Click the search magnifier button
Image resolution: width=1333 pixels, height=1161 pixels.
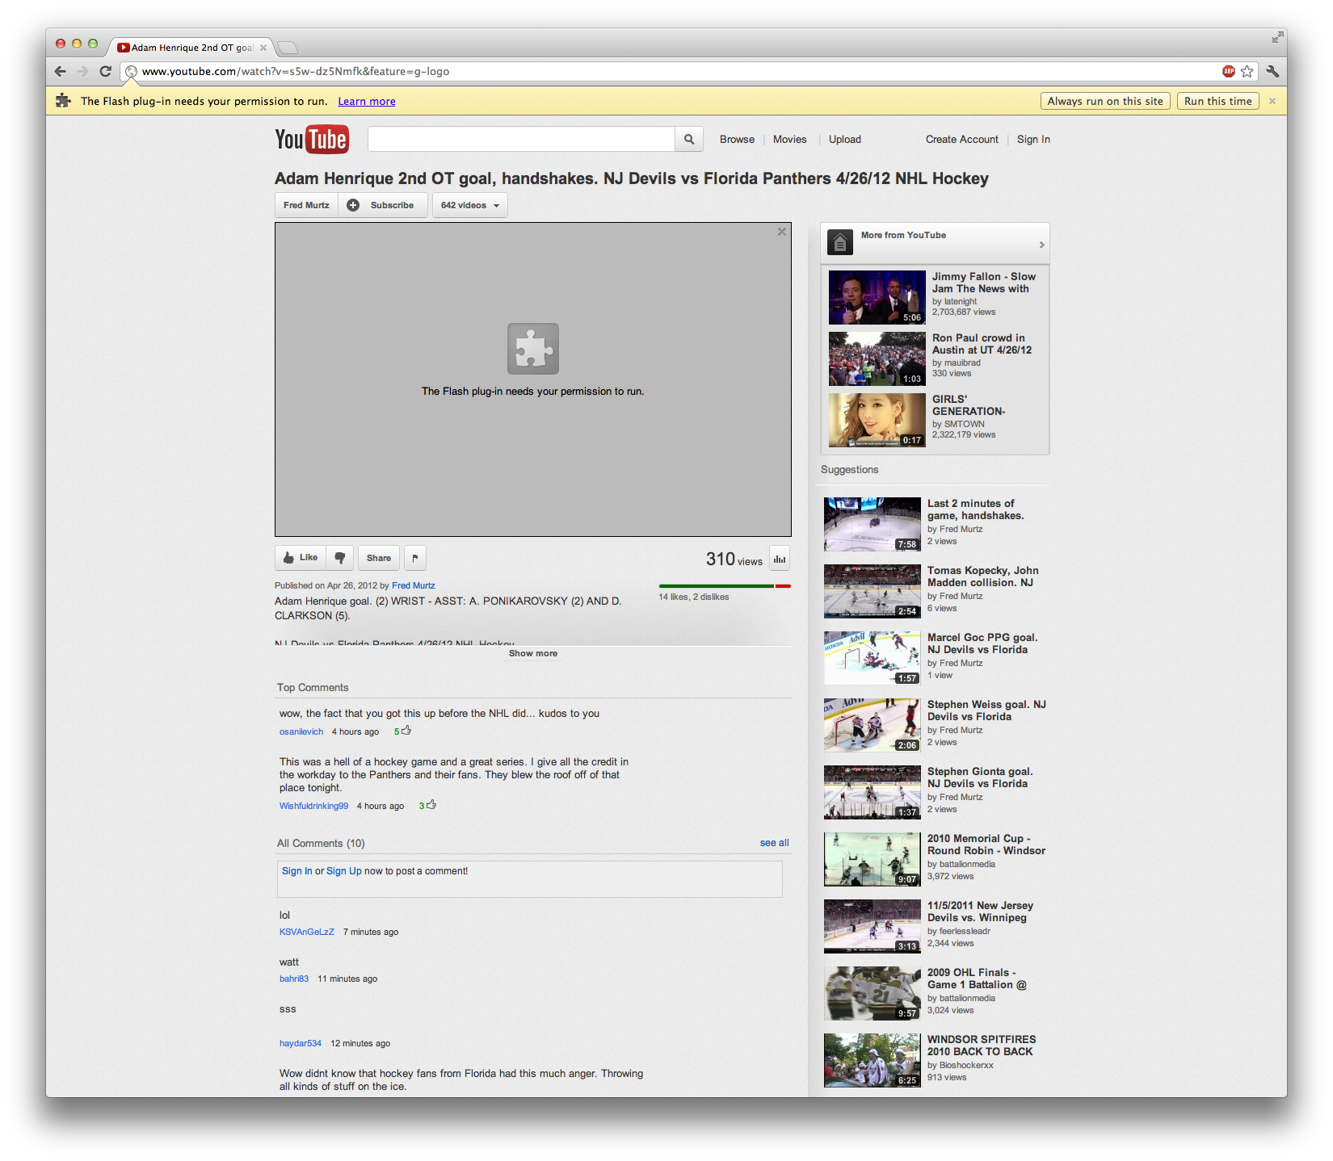point(689,139)
